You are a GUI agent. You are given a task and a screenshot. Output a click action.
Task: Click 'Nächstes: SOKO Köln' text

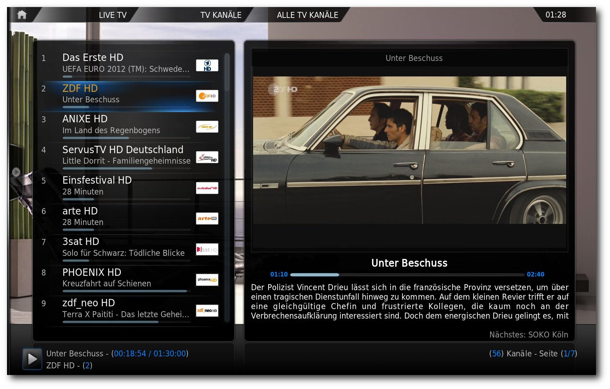529,335
